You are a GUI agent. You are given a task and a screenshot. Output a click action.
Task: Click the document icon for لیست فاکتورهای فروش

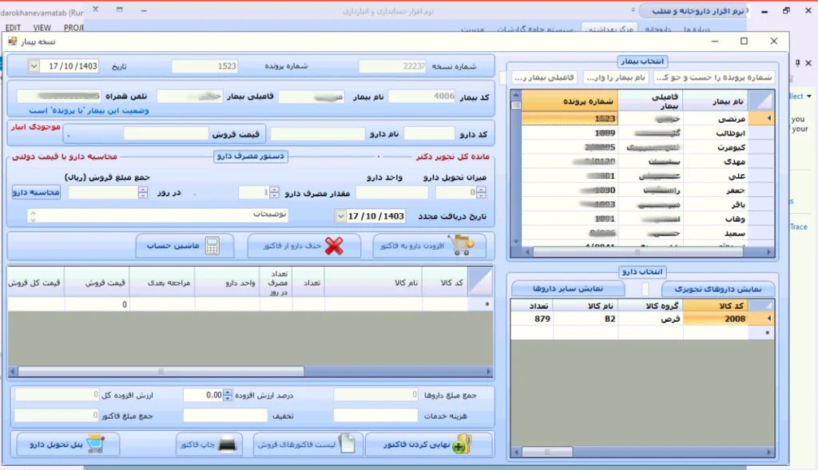(x=347, y=444)
